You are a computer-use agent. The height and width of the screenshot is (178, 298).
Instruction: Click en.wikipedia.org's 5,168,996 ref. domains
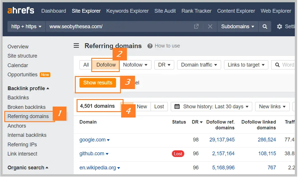pyautogui.click(x=223, y=168)
